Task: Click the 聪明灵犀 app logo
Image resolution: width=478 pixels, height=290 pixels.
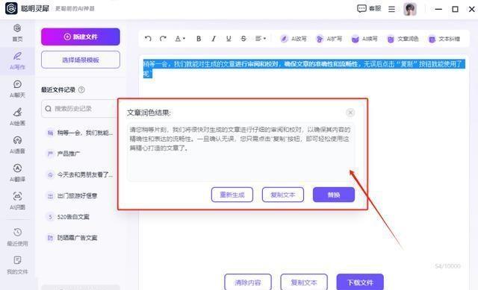Action: tap(11, 8)
